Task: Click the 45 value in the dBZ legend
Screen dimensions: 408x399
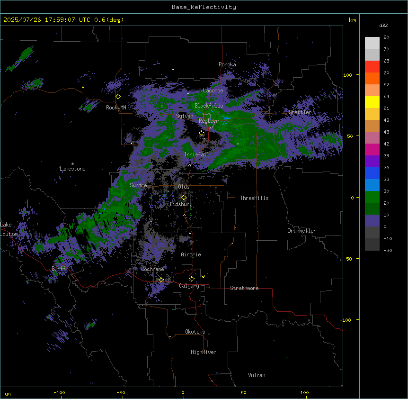Action: pyautogui.click(x=386, y=132)
